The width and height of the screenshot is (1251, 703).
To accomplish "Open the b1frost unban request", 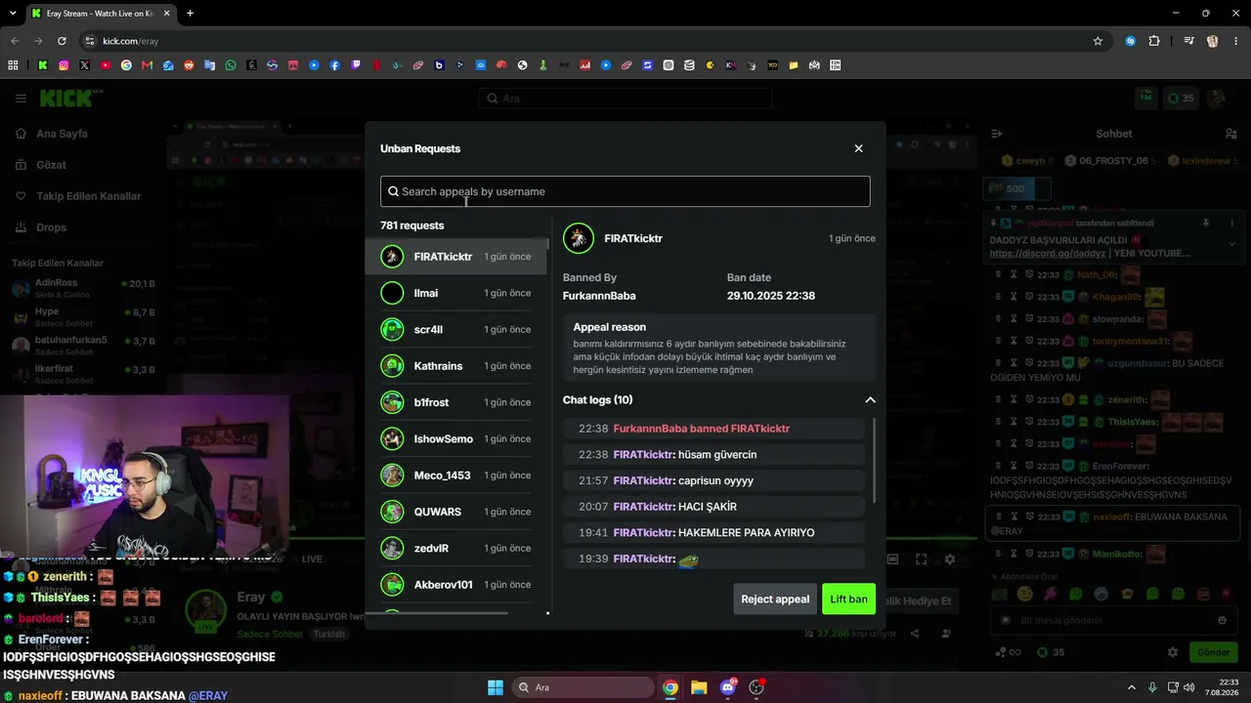I will pos(456,402).
